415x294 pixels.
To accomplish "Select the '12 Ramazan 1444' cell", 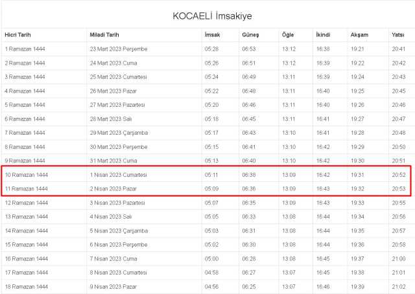I will point(27,203).
